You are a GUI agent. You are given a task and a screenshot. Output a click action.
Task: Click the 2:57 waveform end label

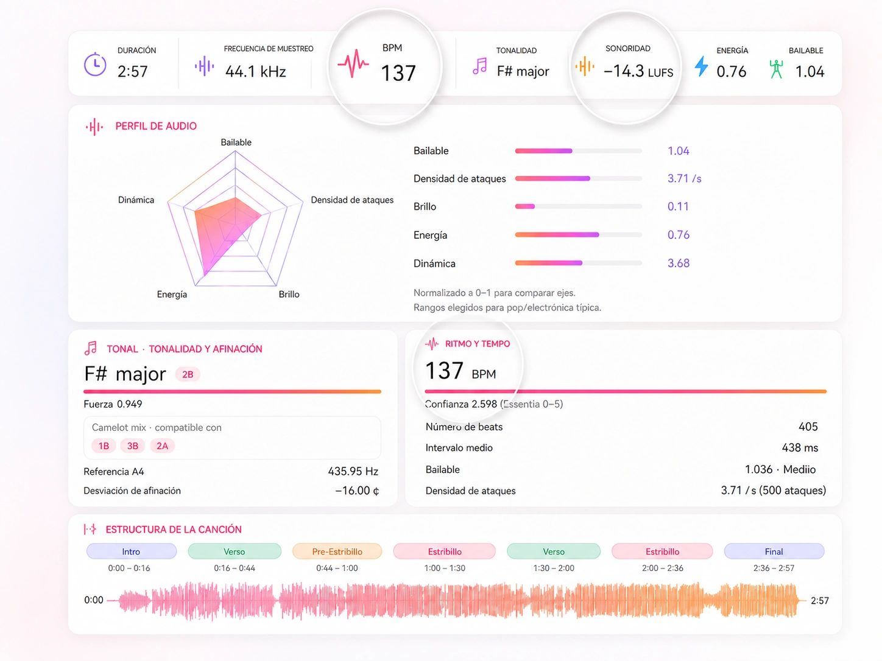click(x=820, y=601)
